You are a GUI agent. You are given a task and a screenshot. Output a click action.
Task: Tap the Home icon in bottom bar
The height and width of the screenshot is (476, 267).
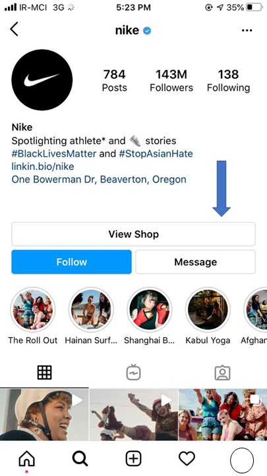[x=26, y=458]
